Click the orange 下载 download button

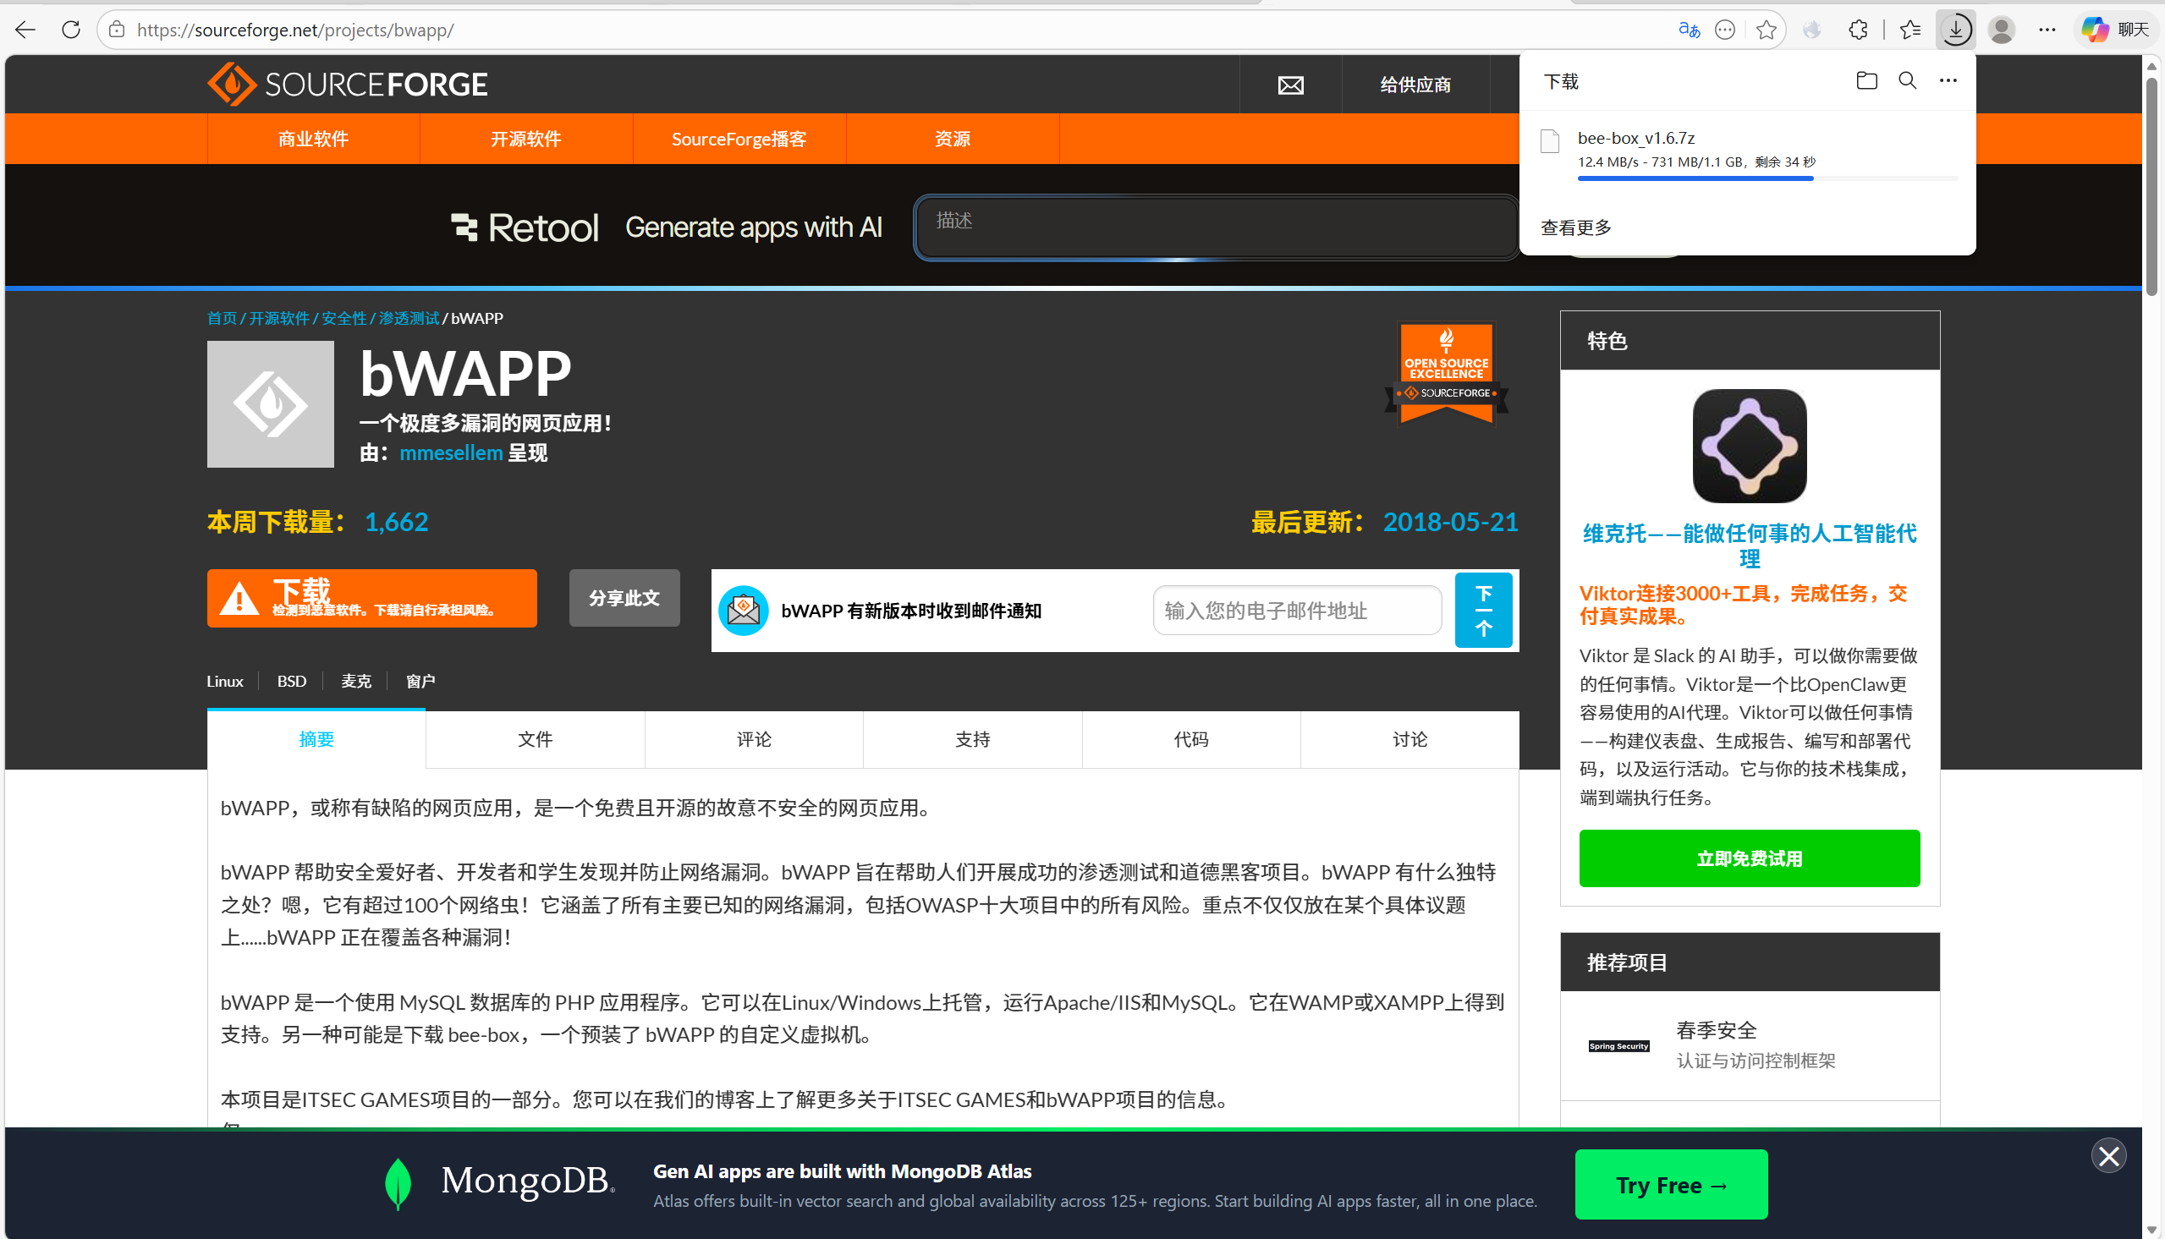coord(372,597)
